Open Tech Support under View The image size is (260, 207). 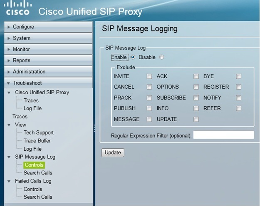[x=38, y=132]
